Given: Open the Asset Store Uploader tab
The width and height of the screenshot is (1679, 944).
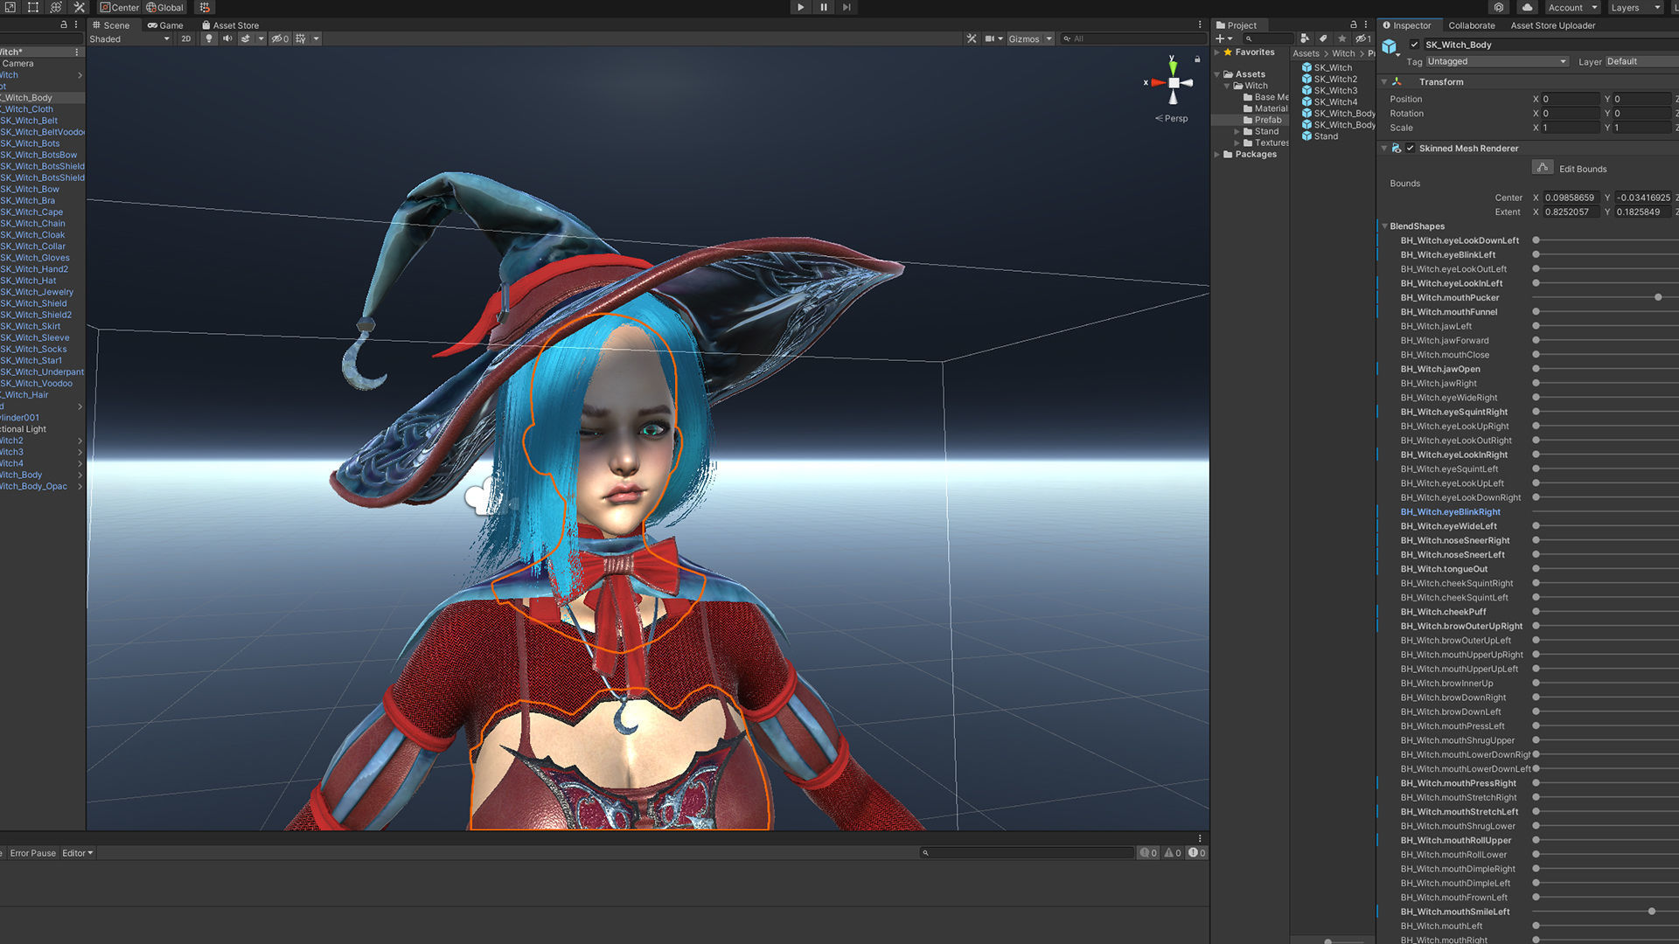Looking at the screenshot, I should coord(1552,25).
